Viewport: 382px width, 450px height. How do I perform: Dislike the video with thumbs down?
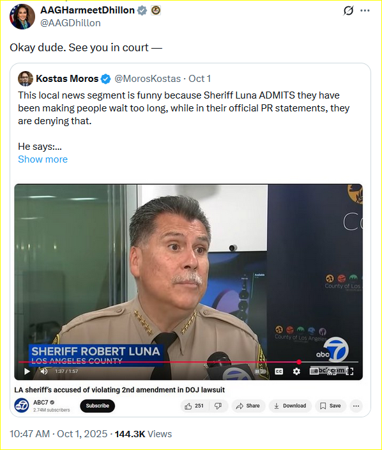point(218,406)
